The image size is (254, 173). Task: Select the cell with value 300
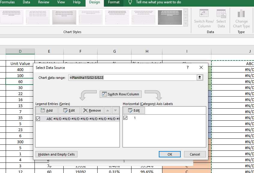(x=20, y=142)
